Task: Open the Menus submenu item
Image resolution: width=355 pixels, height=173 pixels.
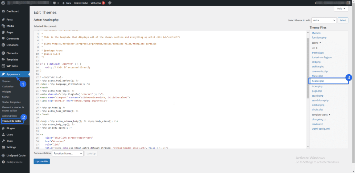Action: (x=6, y=97)
